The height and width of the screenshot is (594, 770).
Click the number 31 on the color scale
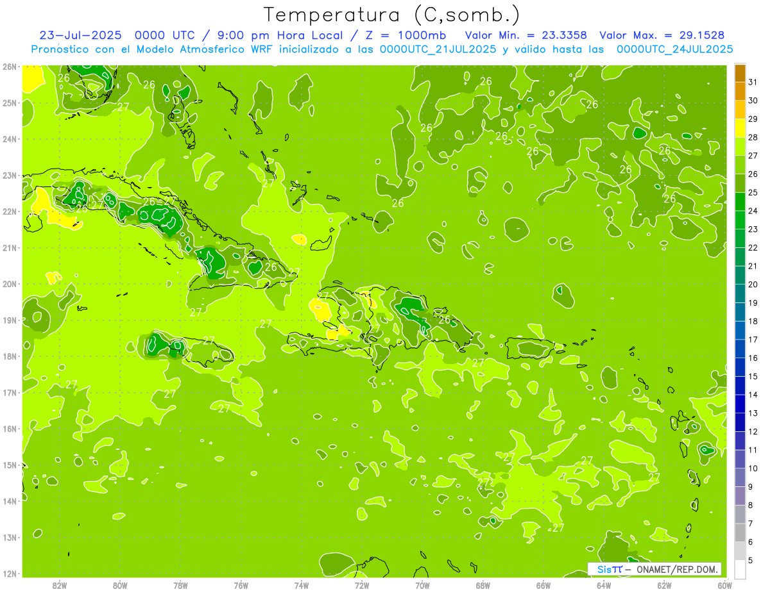point(753,82)
